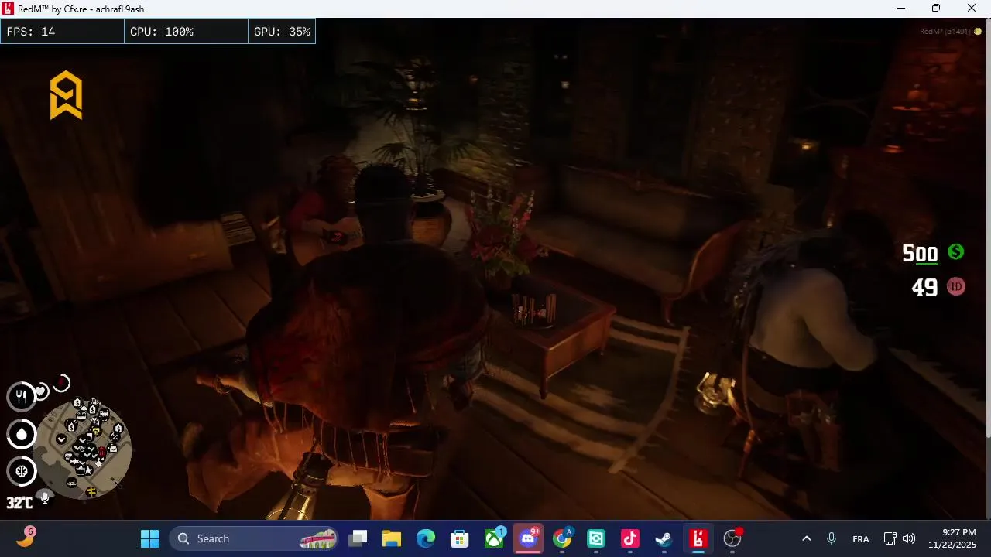
Task: Open the volume speaker tray icon
Action: tap(909, 538)
